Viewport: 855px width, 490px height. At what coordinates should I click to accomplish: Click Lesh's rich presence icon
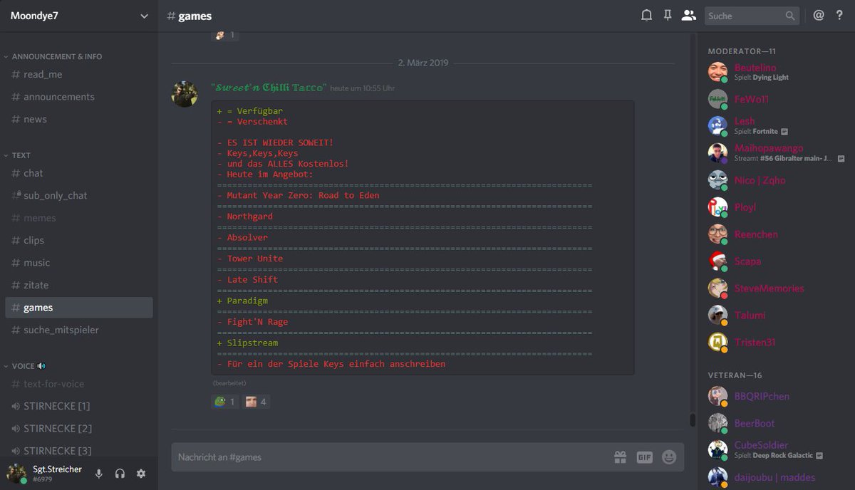click(x=784, y=132)
